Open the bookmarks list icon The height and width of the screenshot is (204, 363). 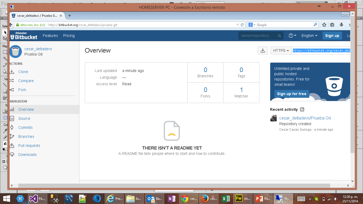click(x=332, y=25)
